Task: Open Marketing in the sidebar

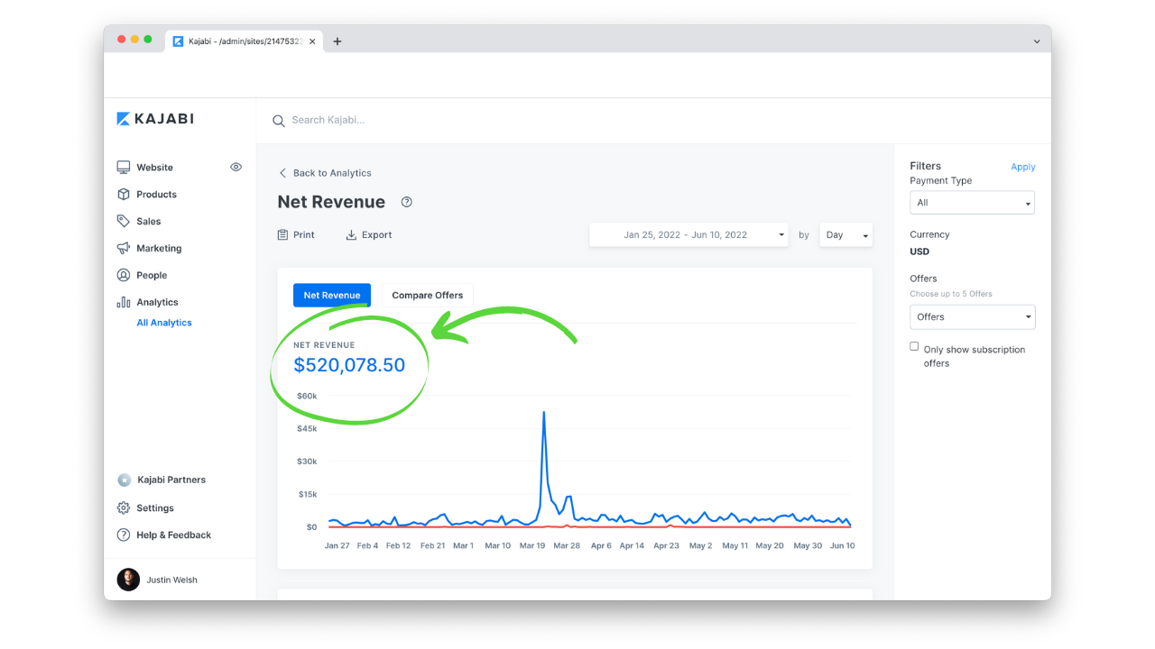Action: click(159, 248)
